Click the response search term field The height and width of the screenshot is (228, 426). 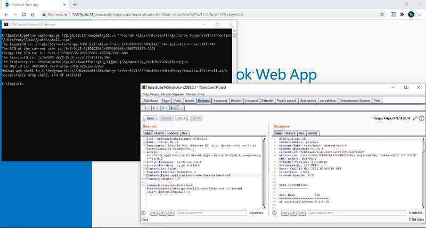point(357,213)
